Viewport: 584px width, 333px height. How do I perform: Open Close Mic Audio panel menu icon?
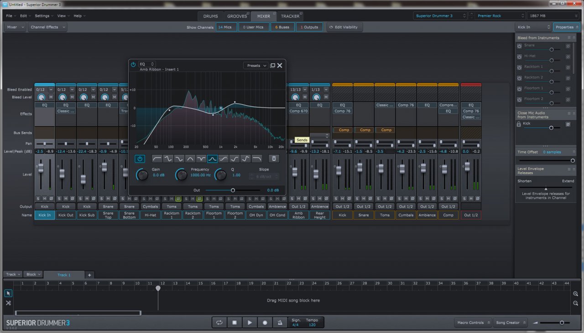click(x=570, y=113)
